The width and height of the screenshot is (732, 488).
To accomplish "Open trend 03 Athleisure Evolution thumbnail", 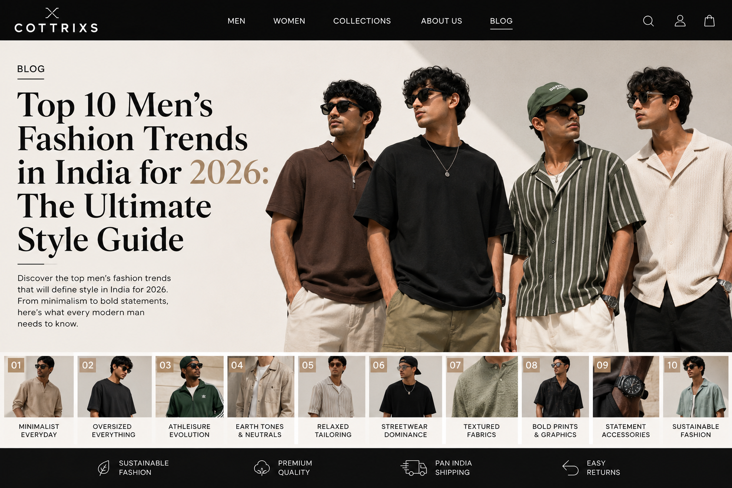I will (x=190, y=386).
